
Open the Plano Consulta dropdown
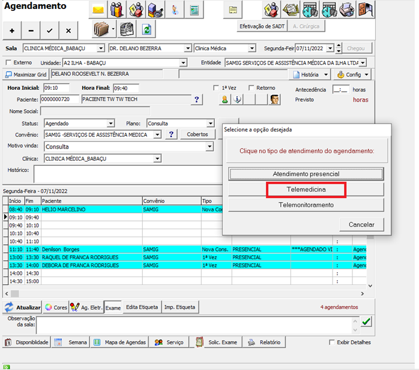click(211, 123)
